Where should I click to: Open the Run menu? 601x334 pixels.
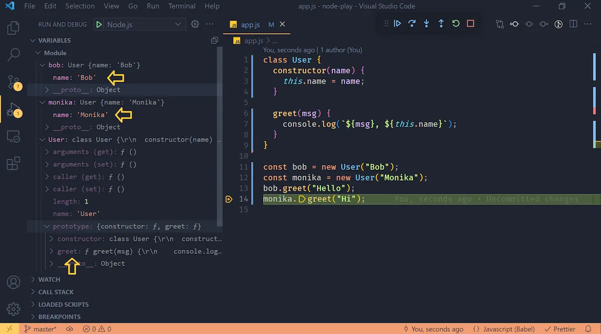(153, 6)
